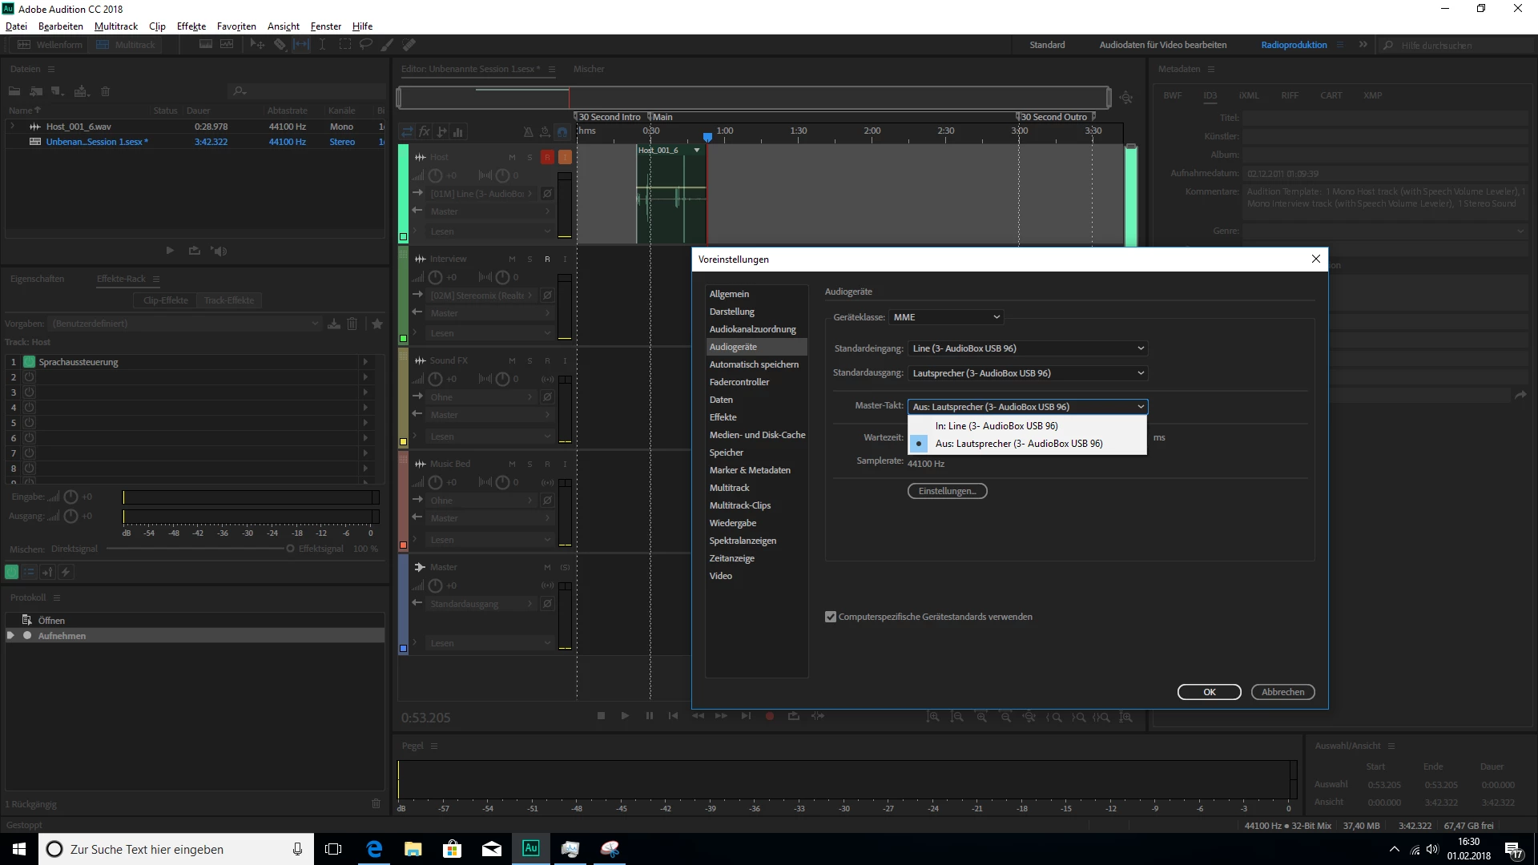Click the Einstellungen... button
This screenshot has height=865, width=1538.
pos(947,491)
